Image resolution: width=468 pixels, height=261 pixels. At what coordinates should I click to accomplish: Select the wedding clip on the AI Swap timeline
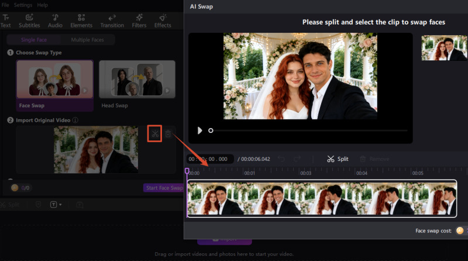pos(322,198)
